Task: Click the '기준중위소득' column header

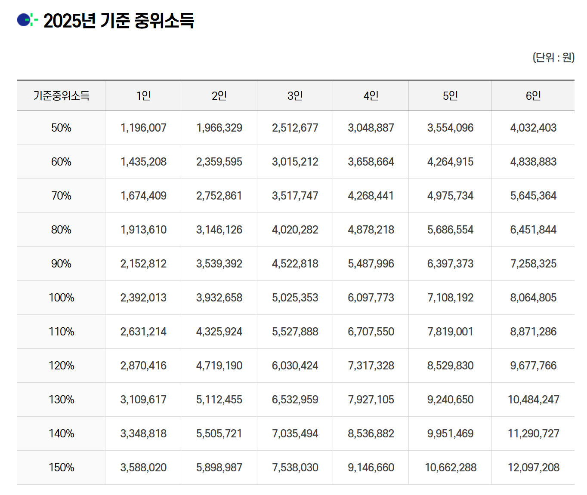Action: click(61, 95)
